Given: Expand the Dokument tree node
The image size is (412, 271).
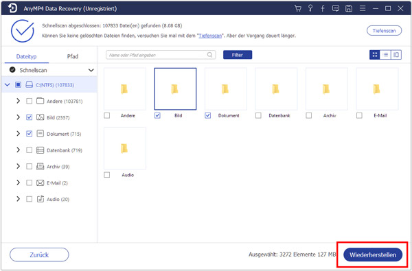Looking at the screenshot, I should click(18, 134).
